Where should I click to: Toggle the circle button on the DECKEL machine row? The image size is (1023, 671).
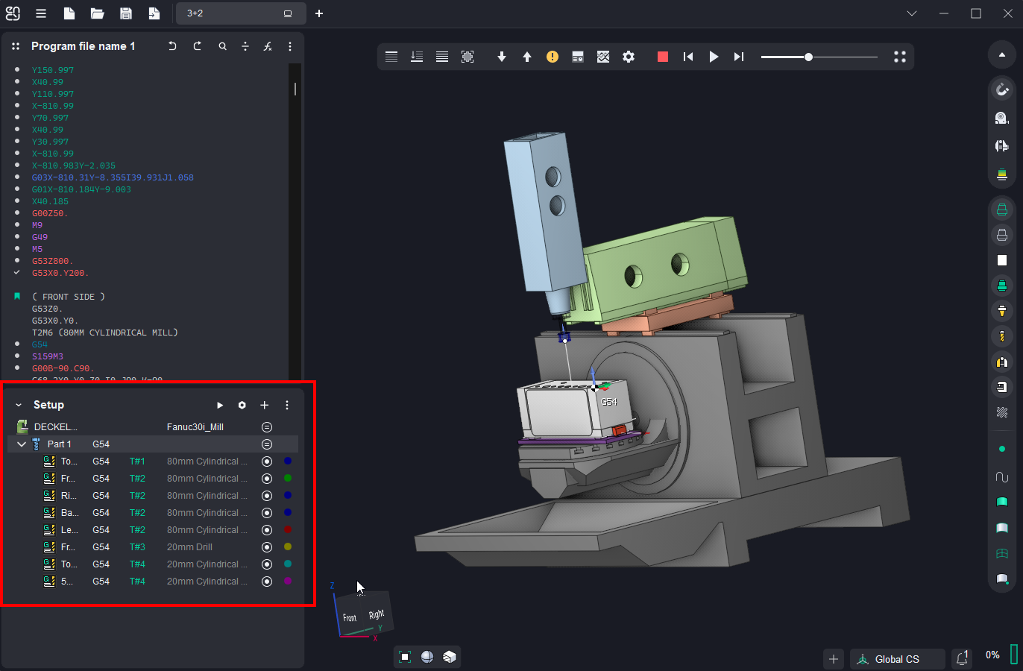[267, 427]
